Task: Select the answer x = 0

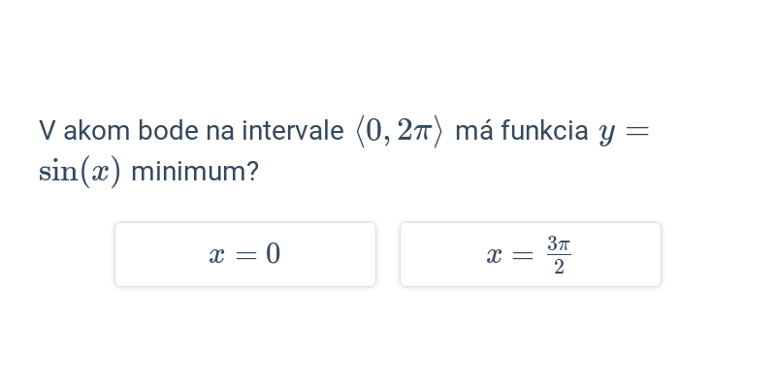Action: click(x=245, y=254)
